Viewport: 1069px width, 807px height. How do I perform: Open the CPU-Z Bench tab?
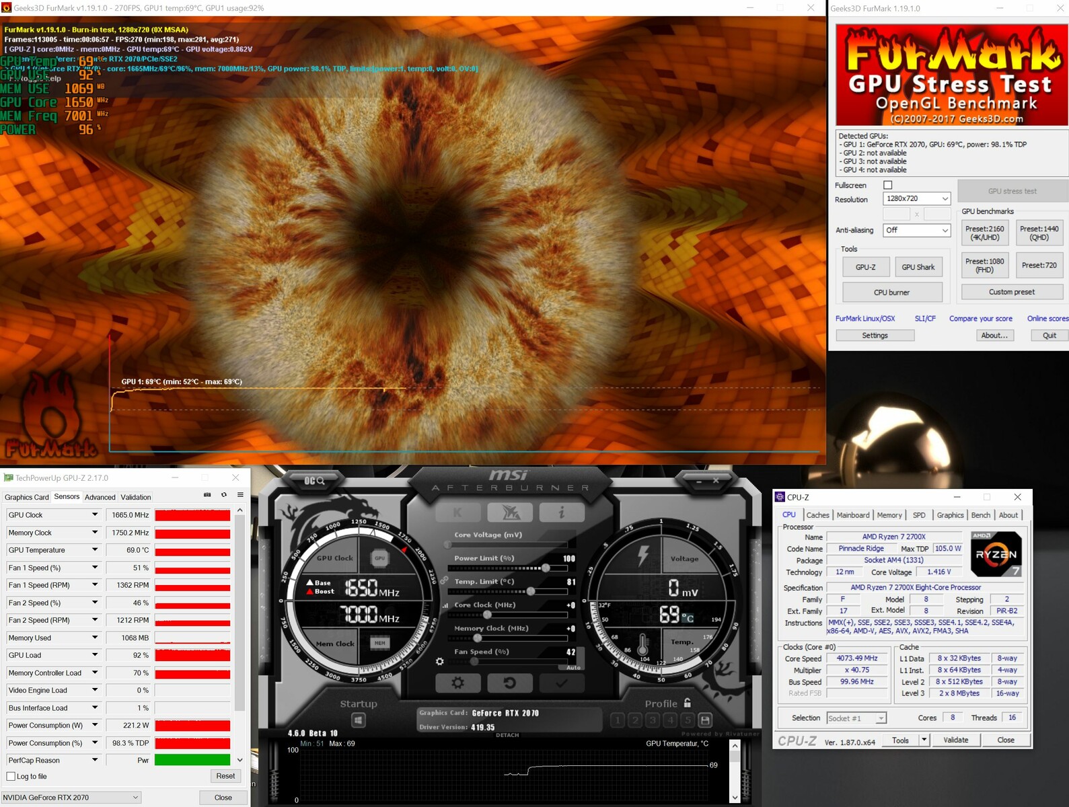tap(981, 515)
